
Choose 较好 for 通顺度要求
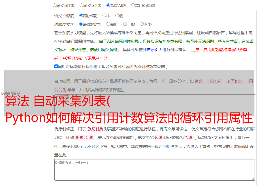pyautogui.click(x=108, y=24)
